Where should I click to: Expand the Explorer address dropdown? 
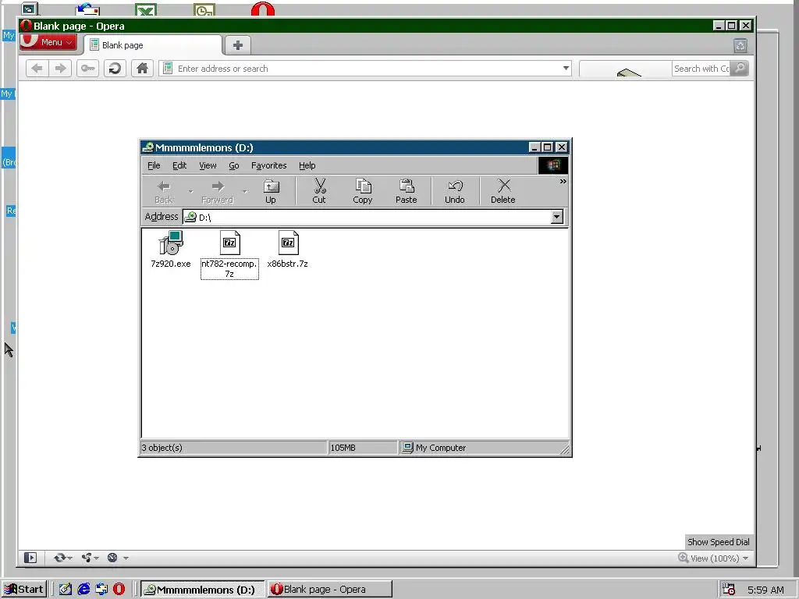coord(557,217)
